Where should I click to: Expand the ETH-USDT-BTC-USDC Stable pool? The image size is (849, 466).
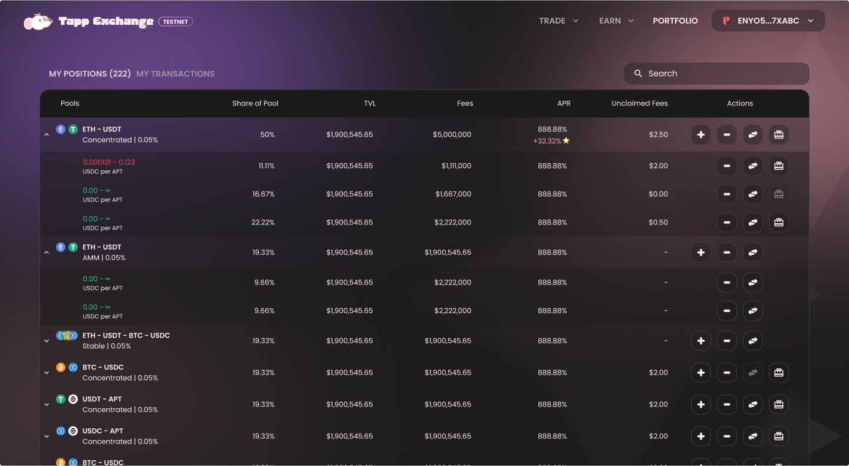[47, 341]
